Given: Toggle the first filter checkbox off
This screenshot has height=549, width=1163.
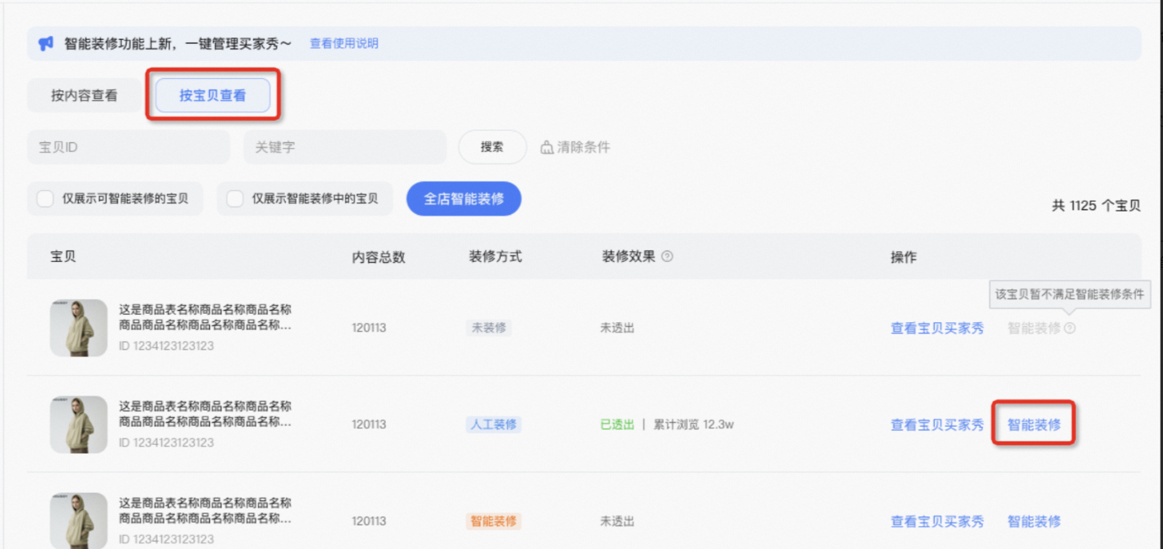Looking at the screenshot, I should coord(45,198).
